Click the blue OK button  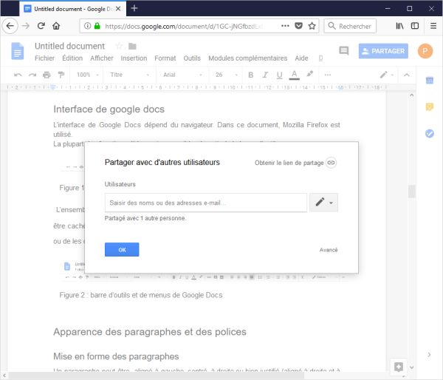tap(122, 250)
